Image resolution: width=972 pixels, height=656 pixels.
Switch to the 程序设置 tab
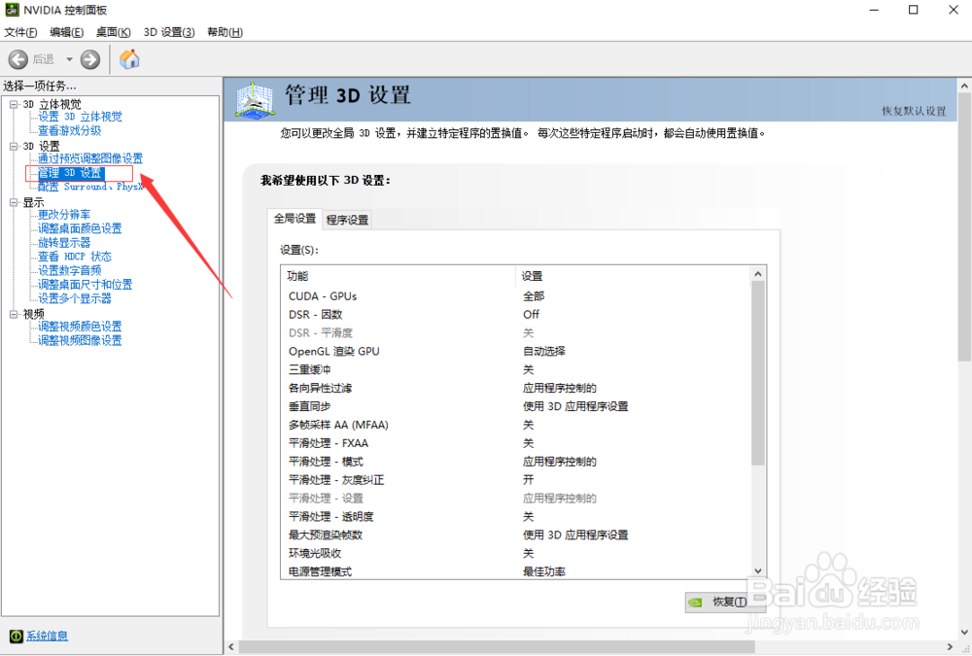347,220
